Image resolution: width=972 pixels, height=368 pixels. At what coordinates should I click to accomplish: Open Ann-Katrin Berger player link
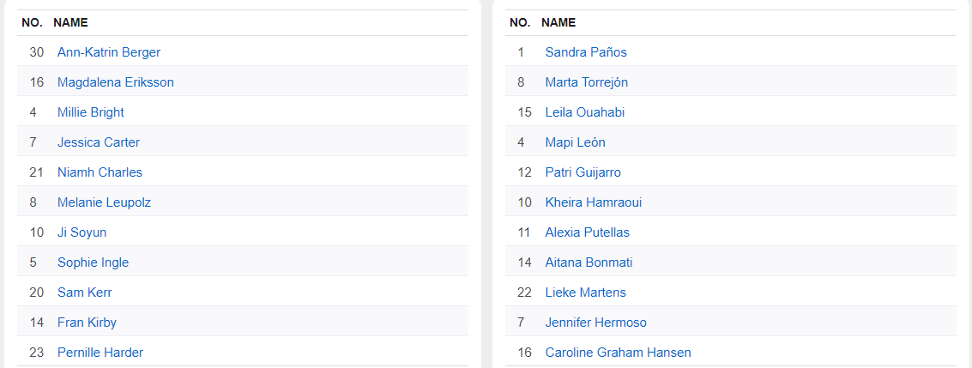coord(109,52)
